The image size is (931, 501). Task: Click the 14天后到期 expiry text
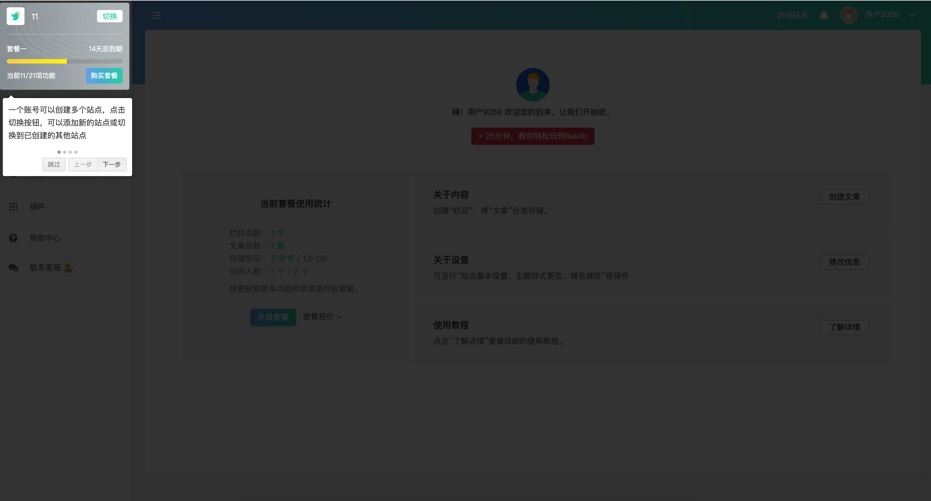[106, 49]
